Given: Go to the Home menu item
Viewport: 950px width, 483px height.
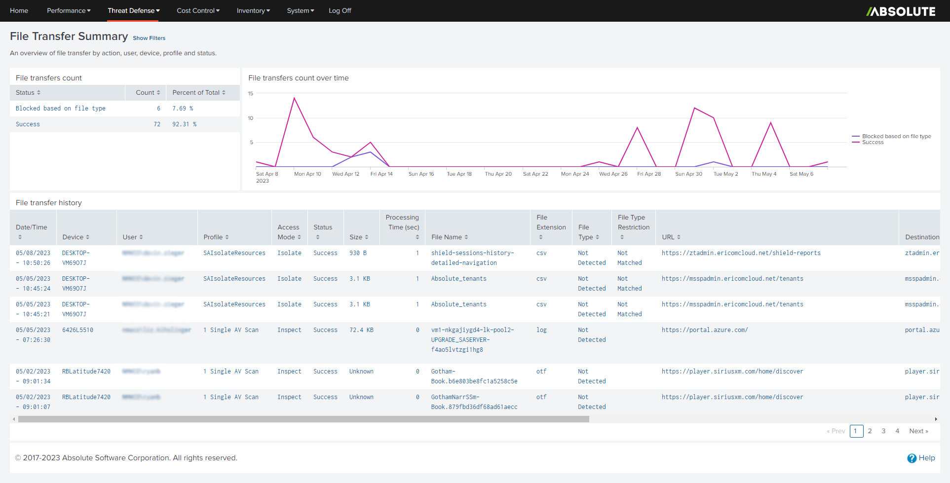Looking at the screenshot, I should click(x=19, y=10).
